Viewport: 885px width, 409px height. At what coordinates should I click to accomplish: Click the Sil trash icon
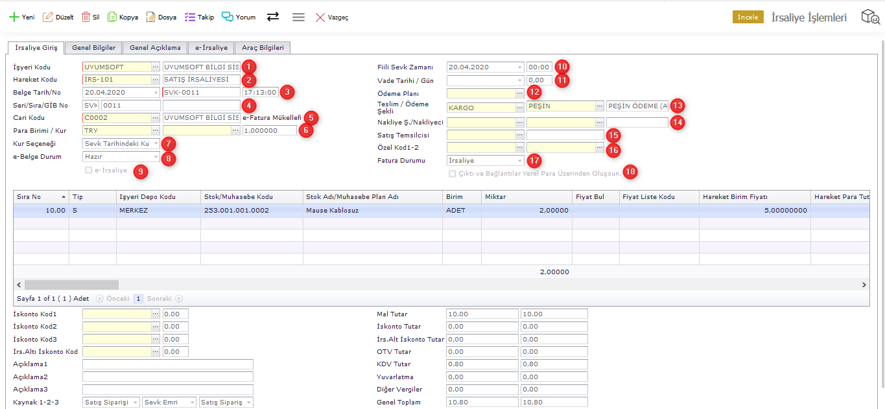pyautogui.click(x=86, y=18)
